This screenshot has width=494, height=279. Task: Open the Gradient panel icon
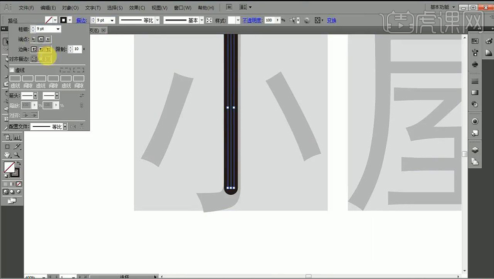coord(475,93)
